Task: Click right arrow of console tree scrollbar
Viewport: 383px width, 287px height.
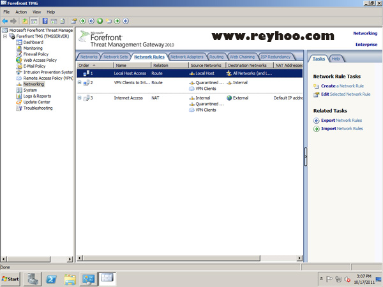Action: [70, 259]
